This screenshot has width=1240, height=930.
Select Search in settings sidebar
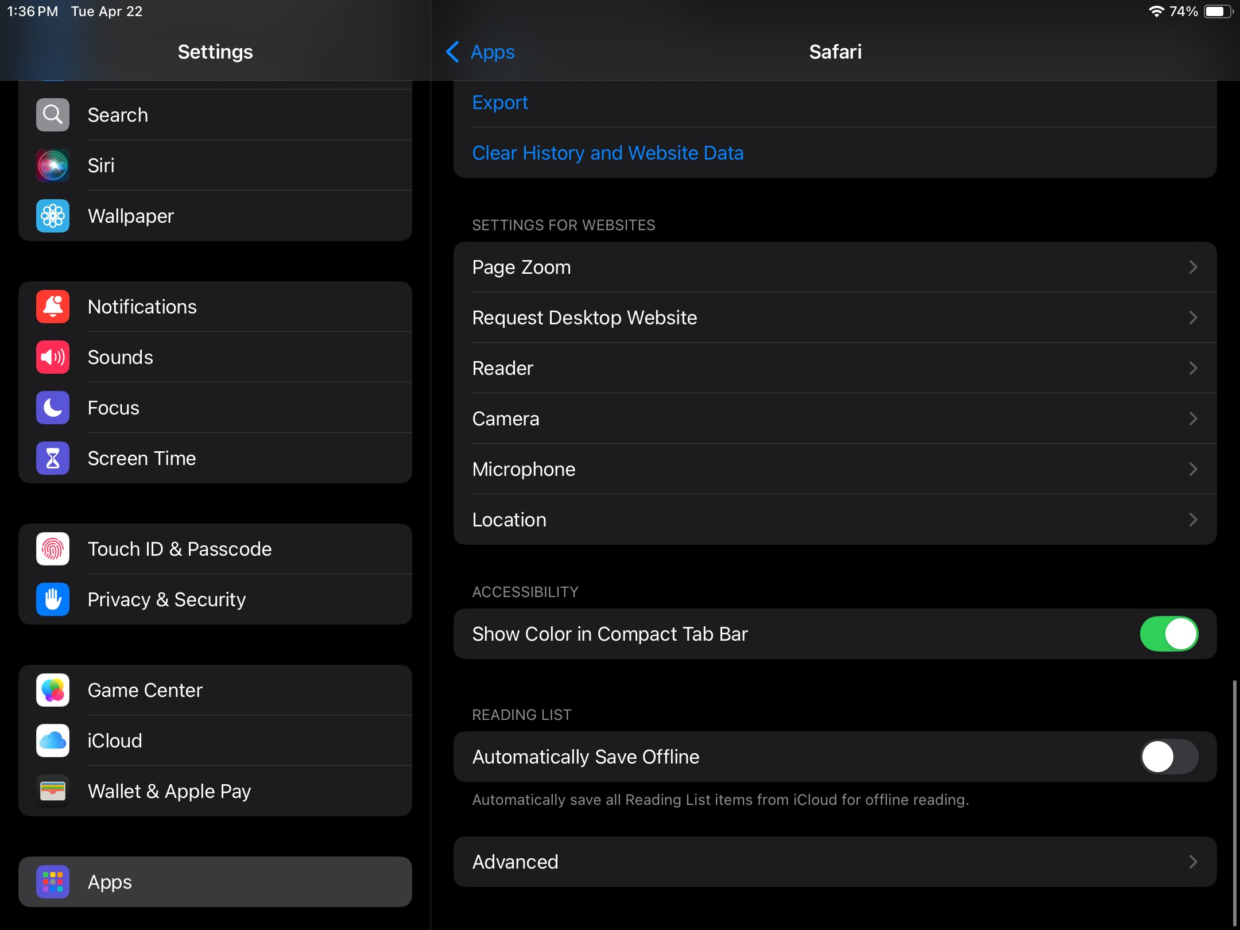click(x=215, y=115)
